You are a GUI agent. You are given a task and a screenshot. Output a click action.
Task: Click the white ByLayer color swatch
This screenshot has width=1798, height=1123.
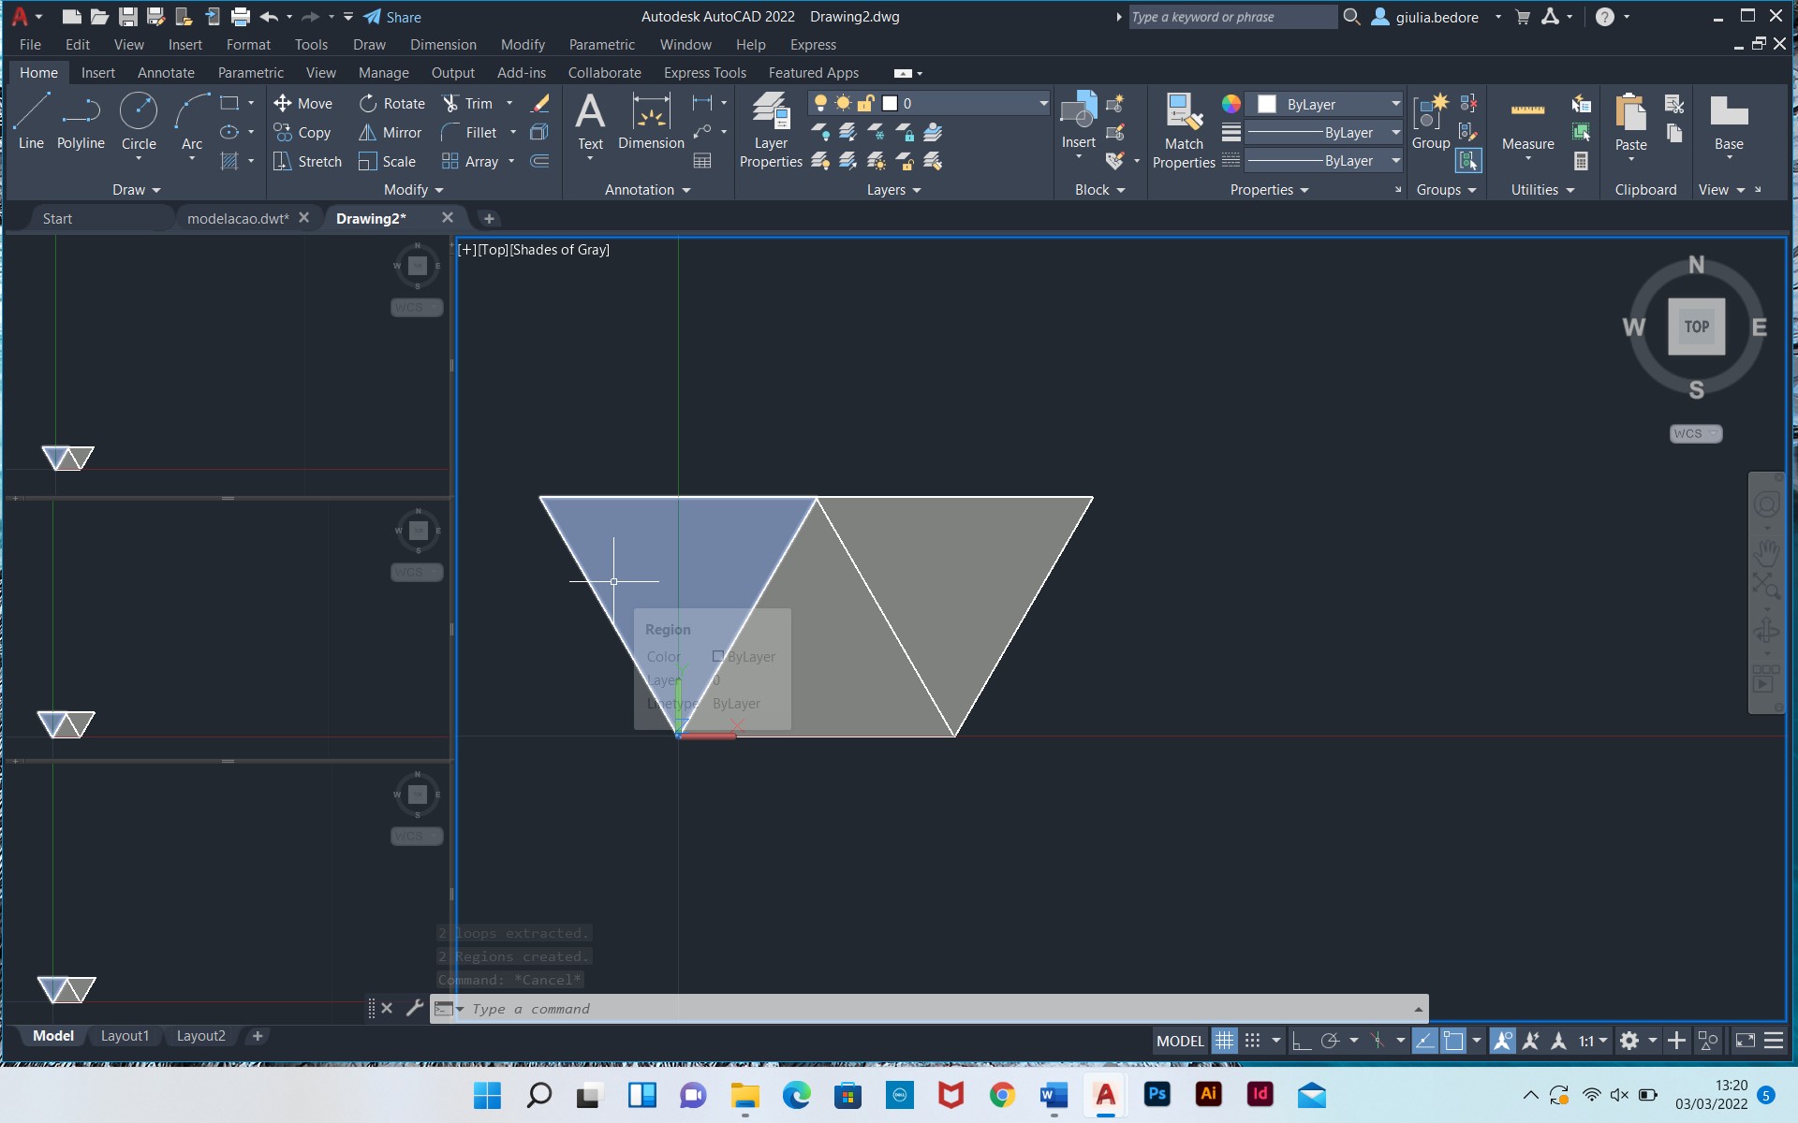click(x=1267, y=104)
